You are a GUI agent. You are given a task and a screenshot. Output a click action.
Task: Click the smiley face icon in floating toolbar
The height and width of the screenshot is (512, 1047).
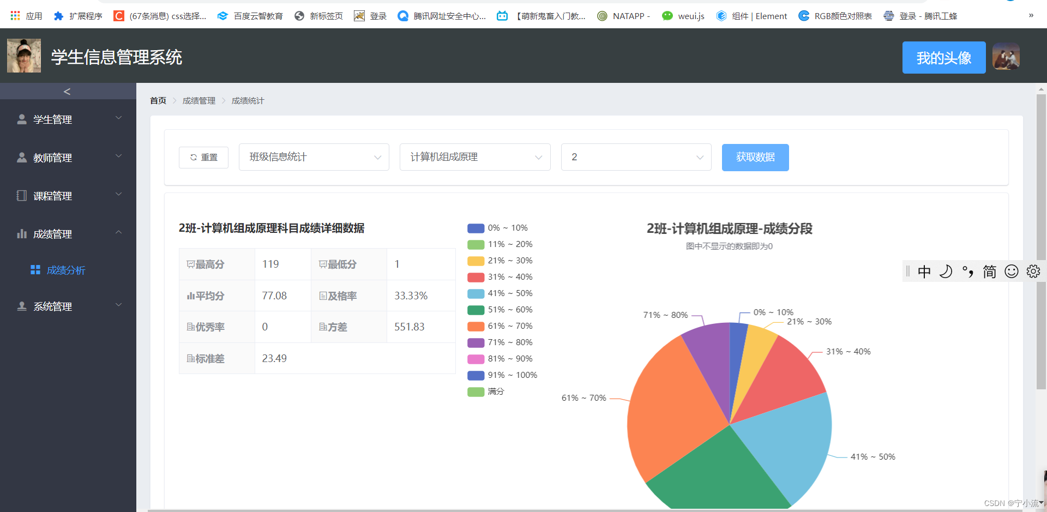1011,271
